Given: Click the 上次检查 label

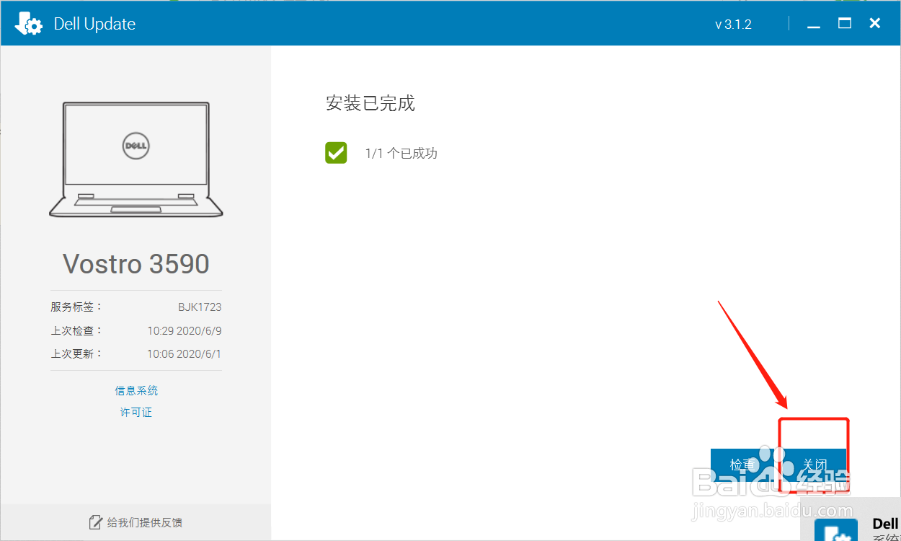Looking at the screenshot, I should pyautogui.click(x=76, y=330).
